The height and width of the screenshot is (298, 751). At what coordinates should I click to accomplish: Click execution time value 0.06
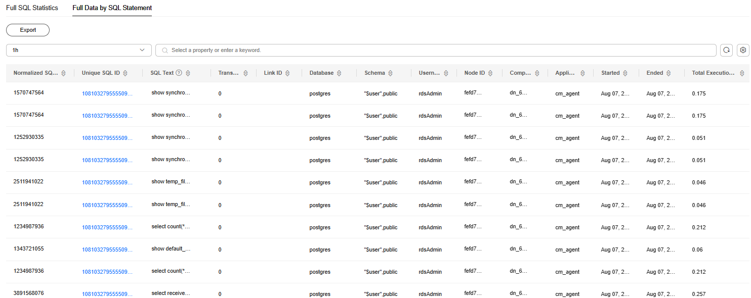tap(697, 250)
